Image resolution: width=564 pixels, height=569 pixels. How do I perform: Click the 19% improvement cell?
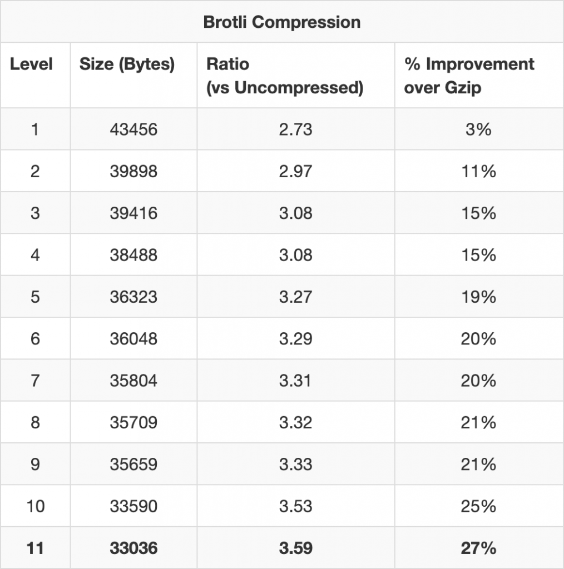click(x=478, y=297)
